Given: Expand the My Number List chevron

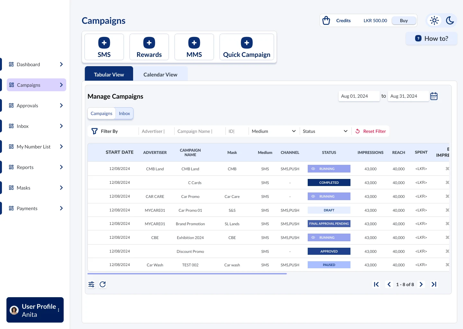Looking at the screenshot, I should point(61,147).
